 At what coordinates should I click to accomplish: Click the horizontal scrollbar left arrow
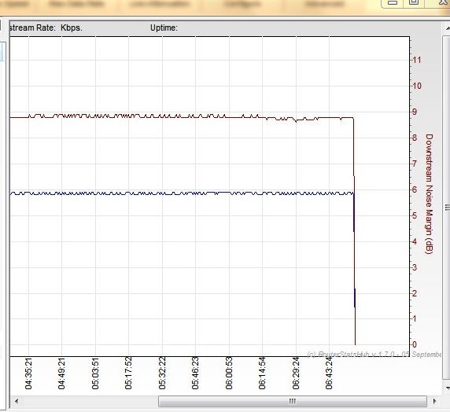(x=17, y=401)
